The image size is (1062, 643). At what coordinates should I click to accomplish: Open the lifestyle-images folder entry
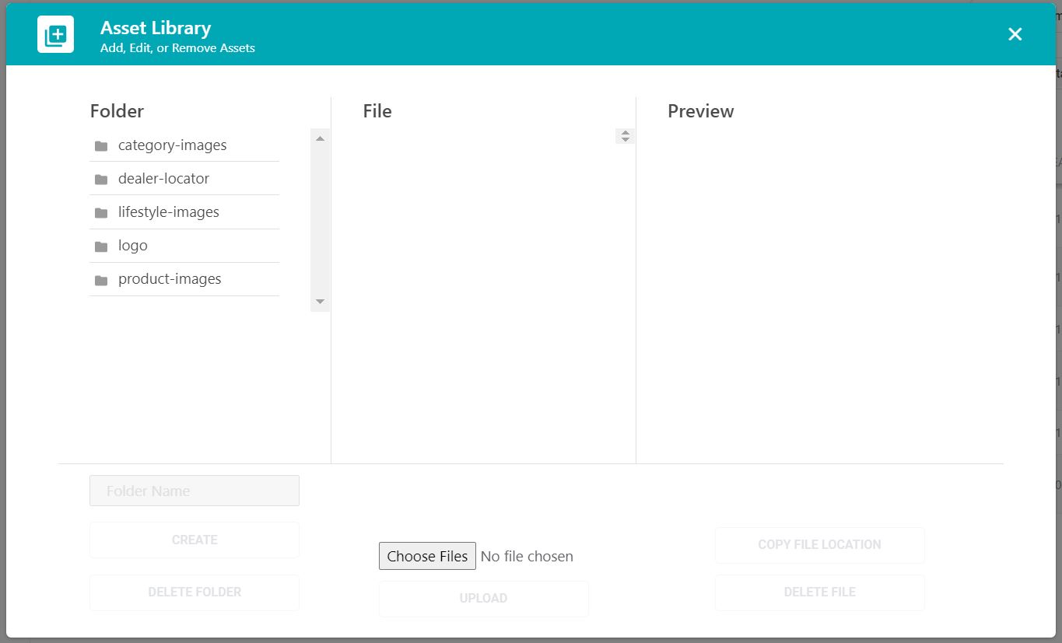pyautogui.click(x=184, y=212)
